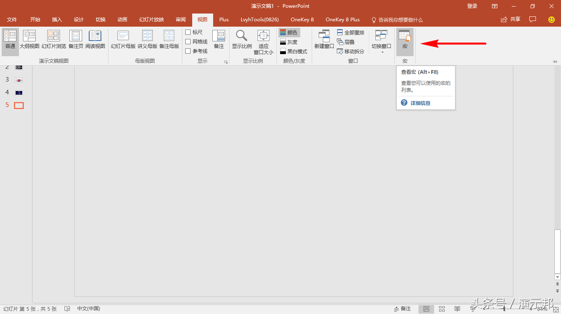Select slide 5 thumbnail
Screen dimensions: 561x314
(x=19, y=105)
